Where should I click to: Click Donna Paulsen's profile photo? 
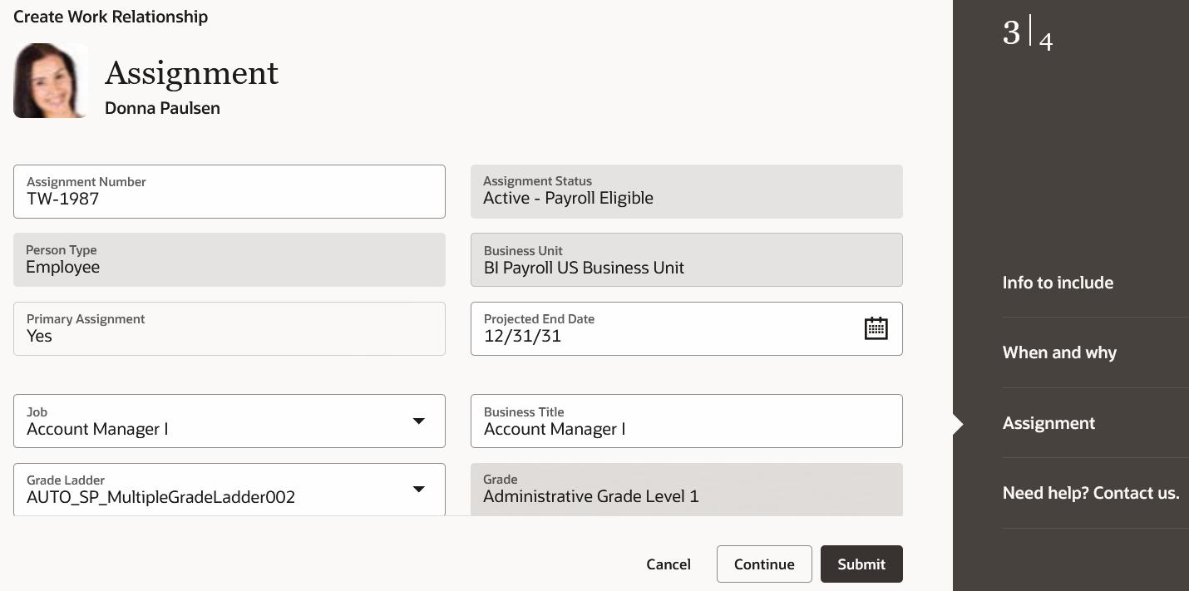(x=51, y=81)
